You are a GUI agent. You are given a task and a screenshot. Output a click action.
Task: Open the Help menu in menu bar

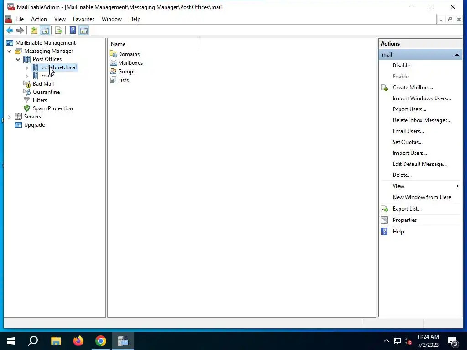pos(135,19)
